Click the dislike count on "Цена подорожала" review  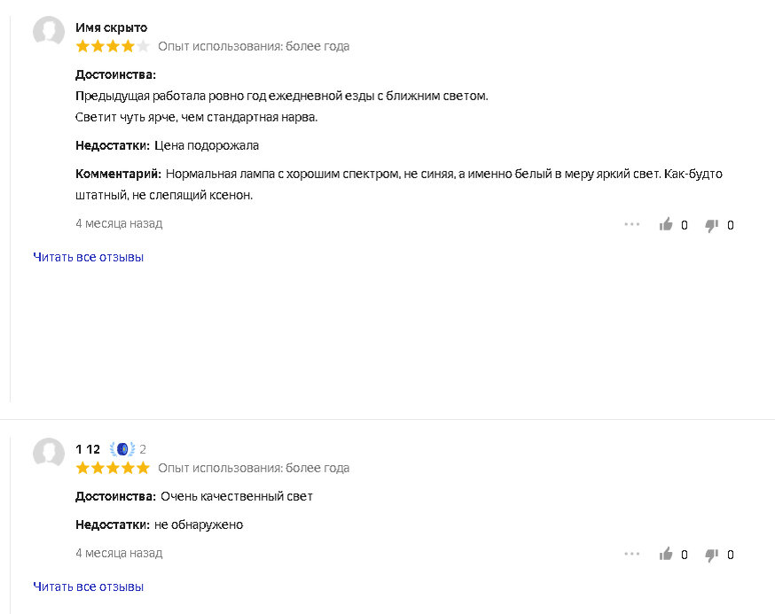pyautogui.click(x=731, y=225)
